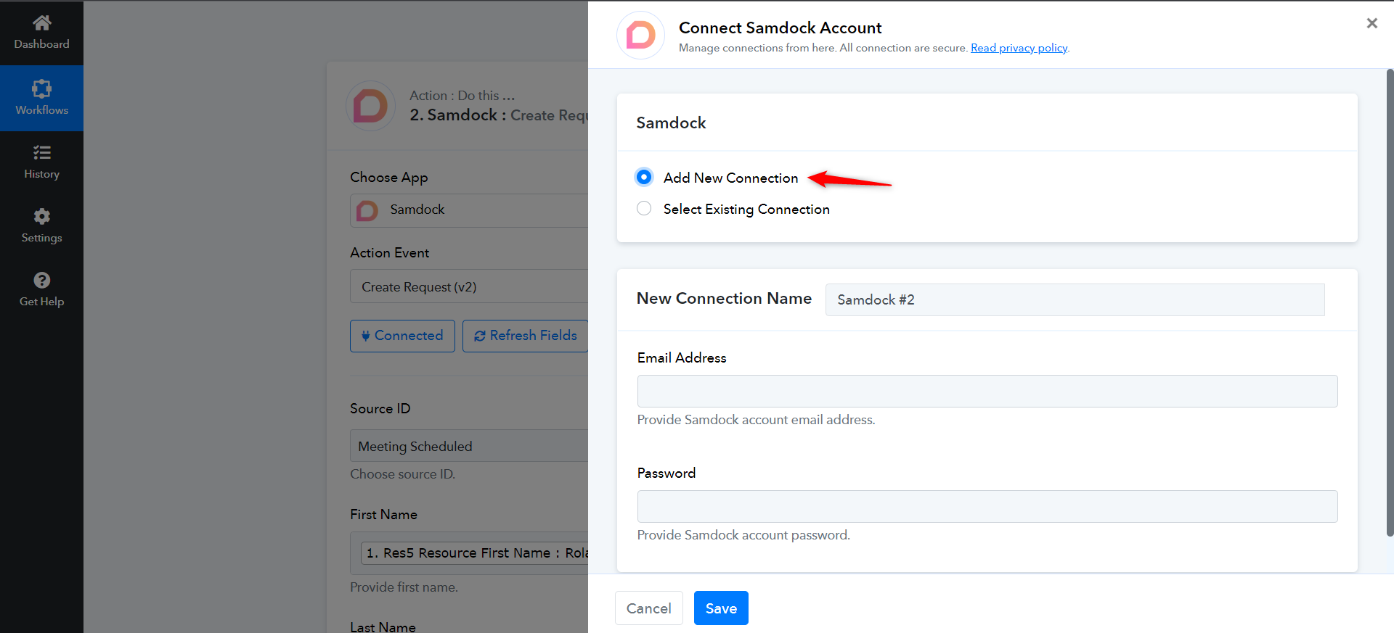Click the Email Address input field
Image resolution: width=1394 pixels, height=633 pixels.
[x=987, y=391]
